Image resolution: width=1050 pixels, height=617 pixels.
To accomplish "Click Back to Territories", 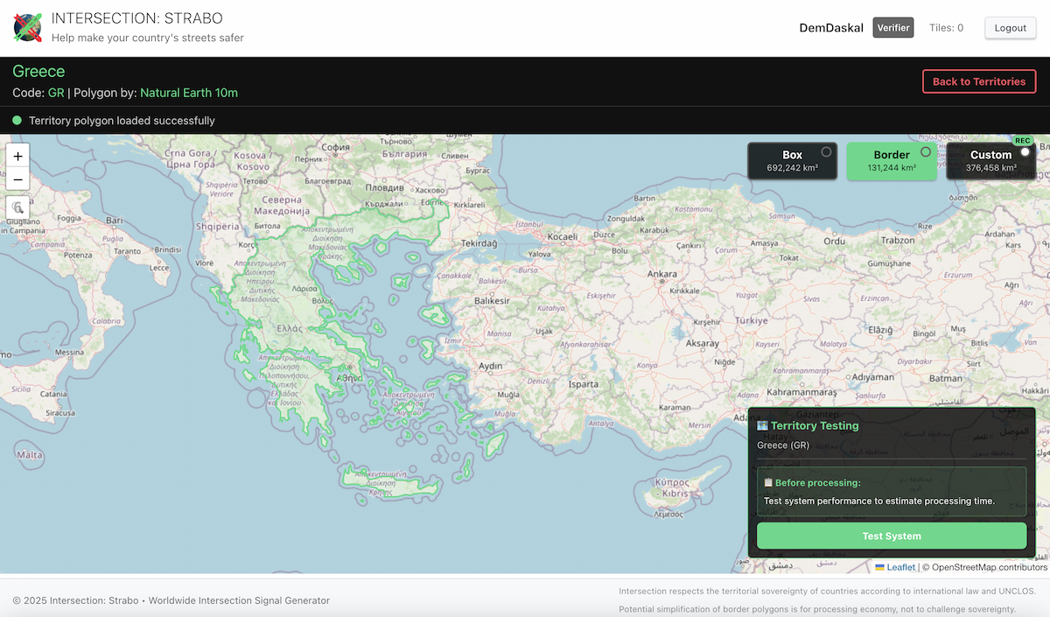I will point(979,81).
